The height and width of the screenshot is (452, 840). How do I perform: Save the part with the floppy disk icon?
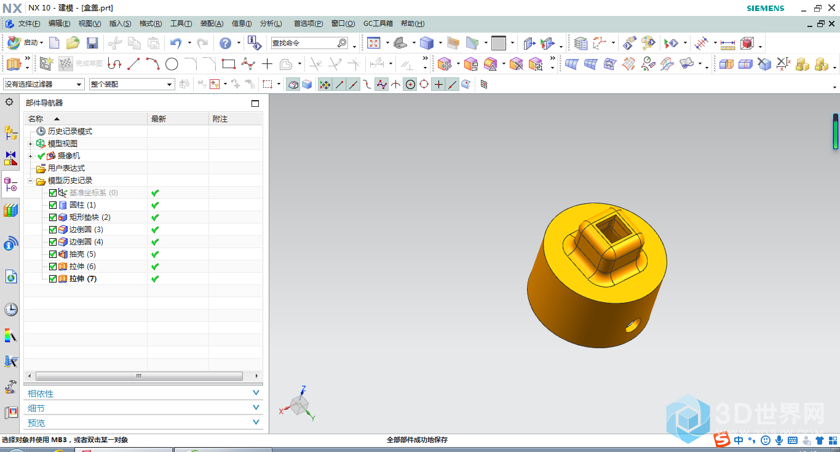click(x=92, y=43)
